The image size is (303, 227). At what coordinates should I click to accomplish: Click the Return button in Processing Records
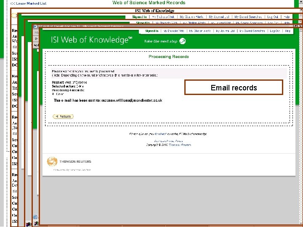(63, 116)
